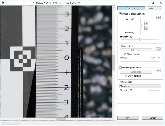
Task: Enable the Ghosting Reduction checkbox
Action: [x=120, y=68]
